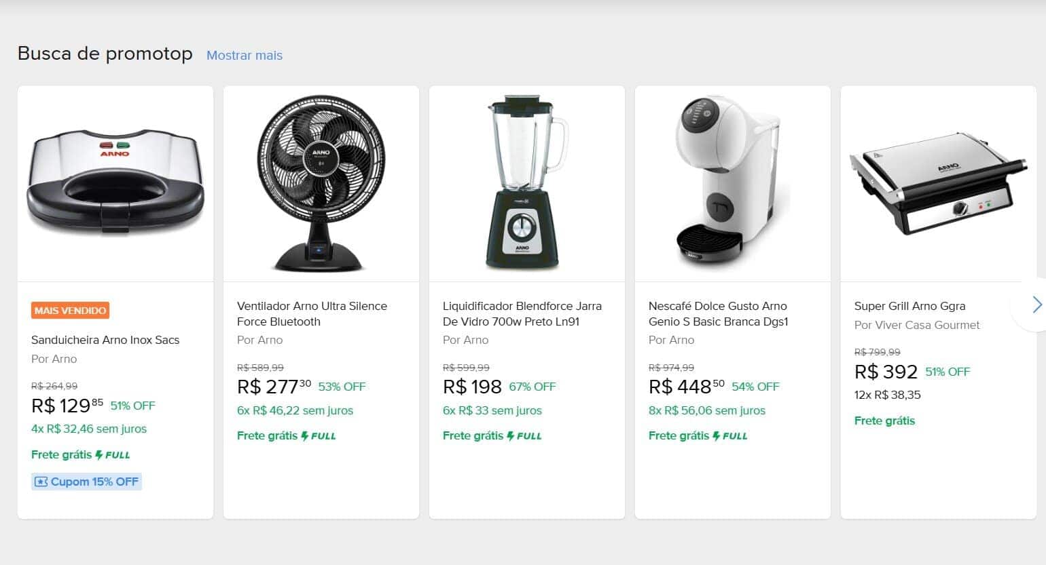Click the next carousel arrow
1046x565 pixels.
(x=1035, y=305)
